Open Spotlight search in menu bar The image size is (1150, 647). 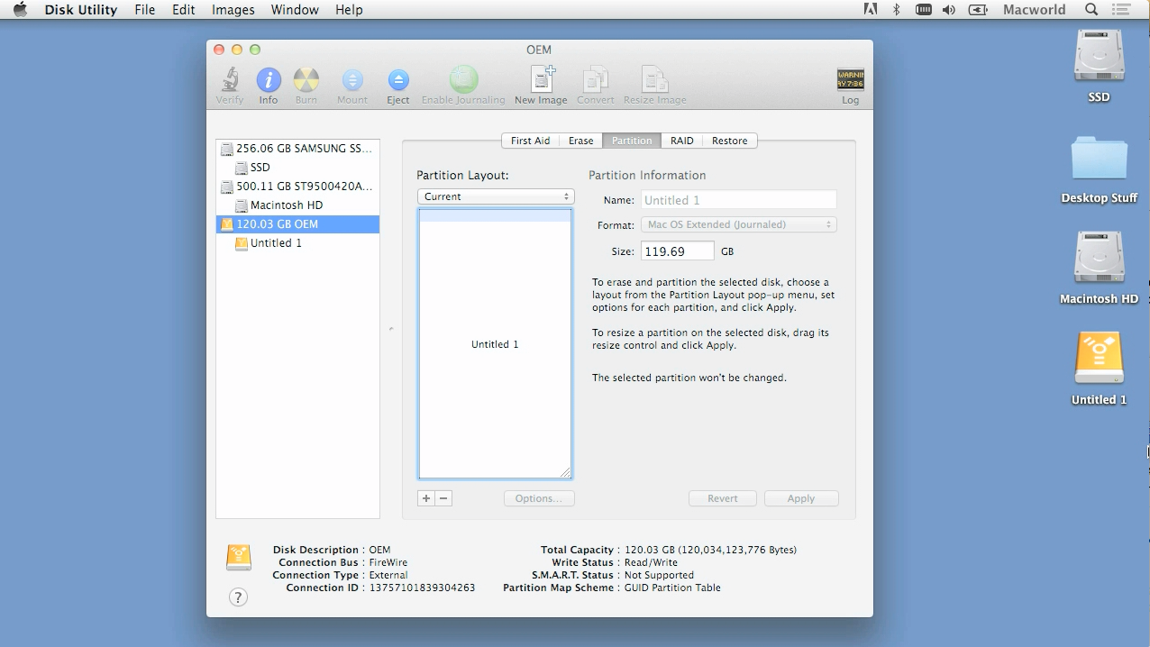click(1091, 10)
